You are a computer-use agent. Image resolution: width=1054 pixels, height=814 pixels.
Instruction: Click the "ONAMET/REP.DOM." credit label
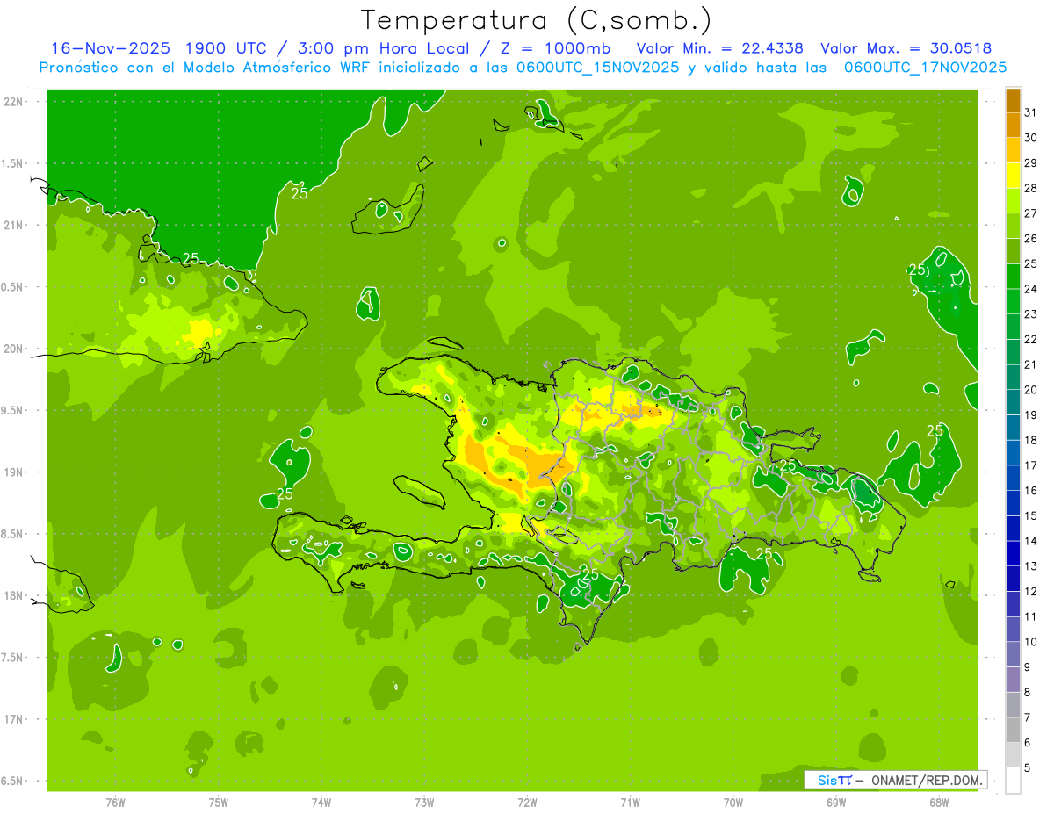(927, 780)
